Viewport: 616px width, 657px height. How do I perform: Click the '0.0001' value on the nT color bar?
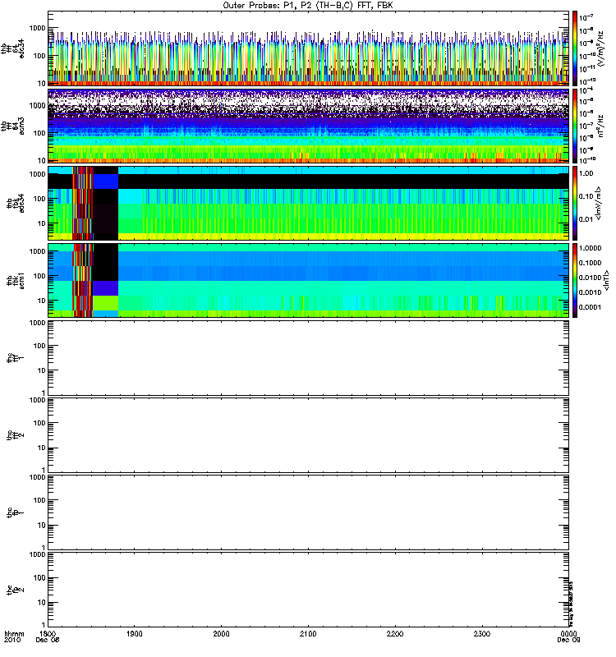(590, 307)
